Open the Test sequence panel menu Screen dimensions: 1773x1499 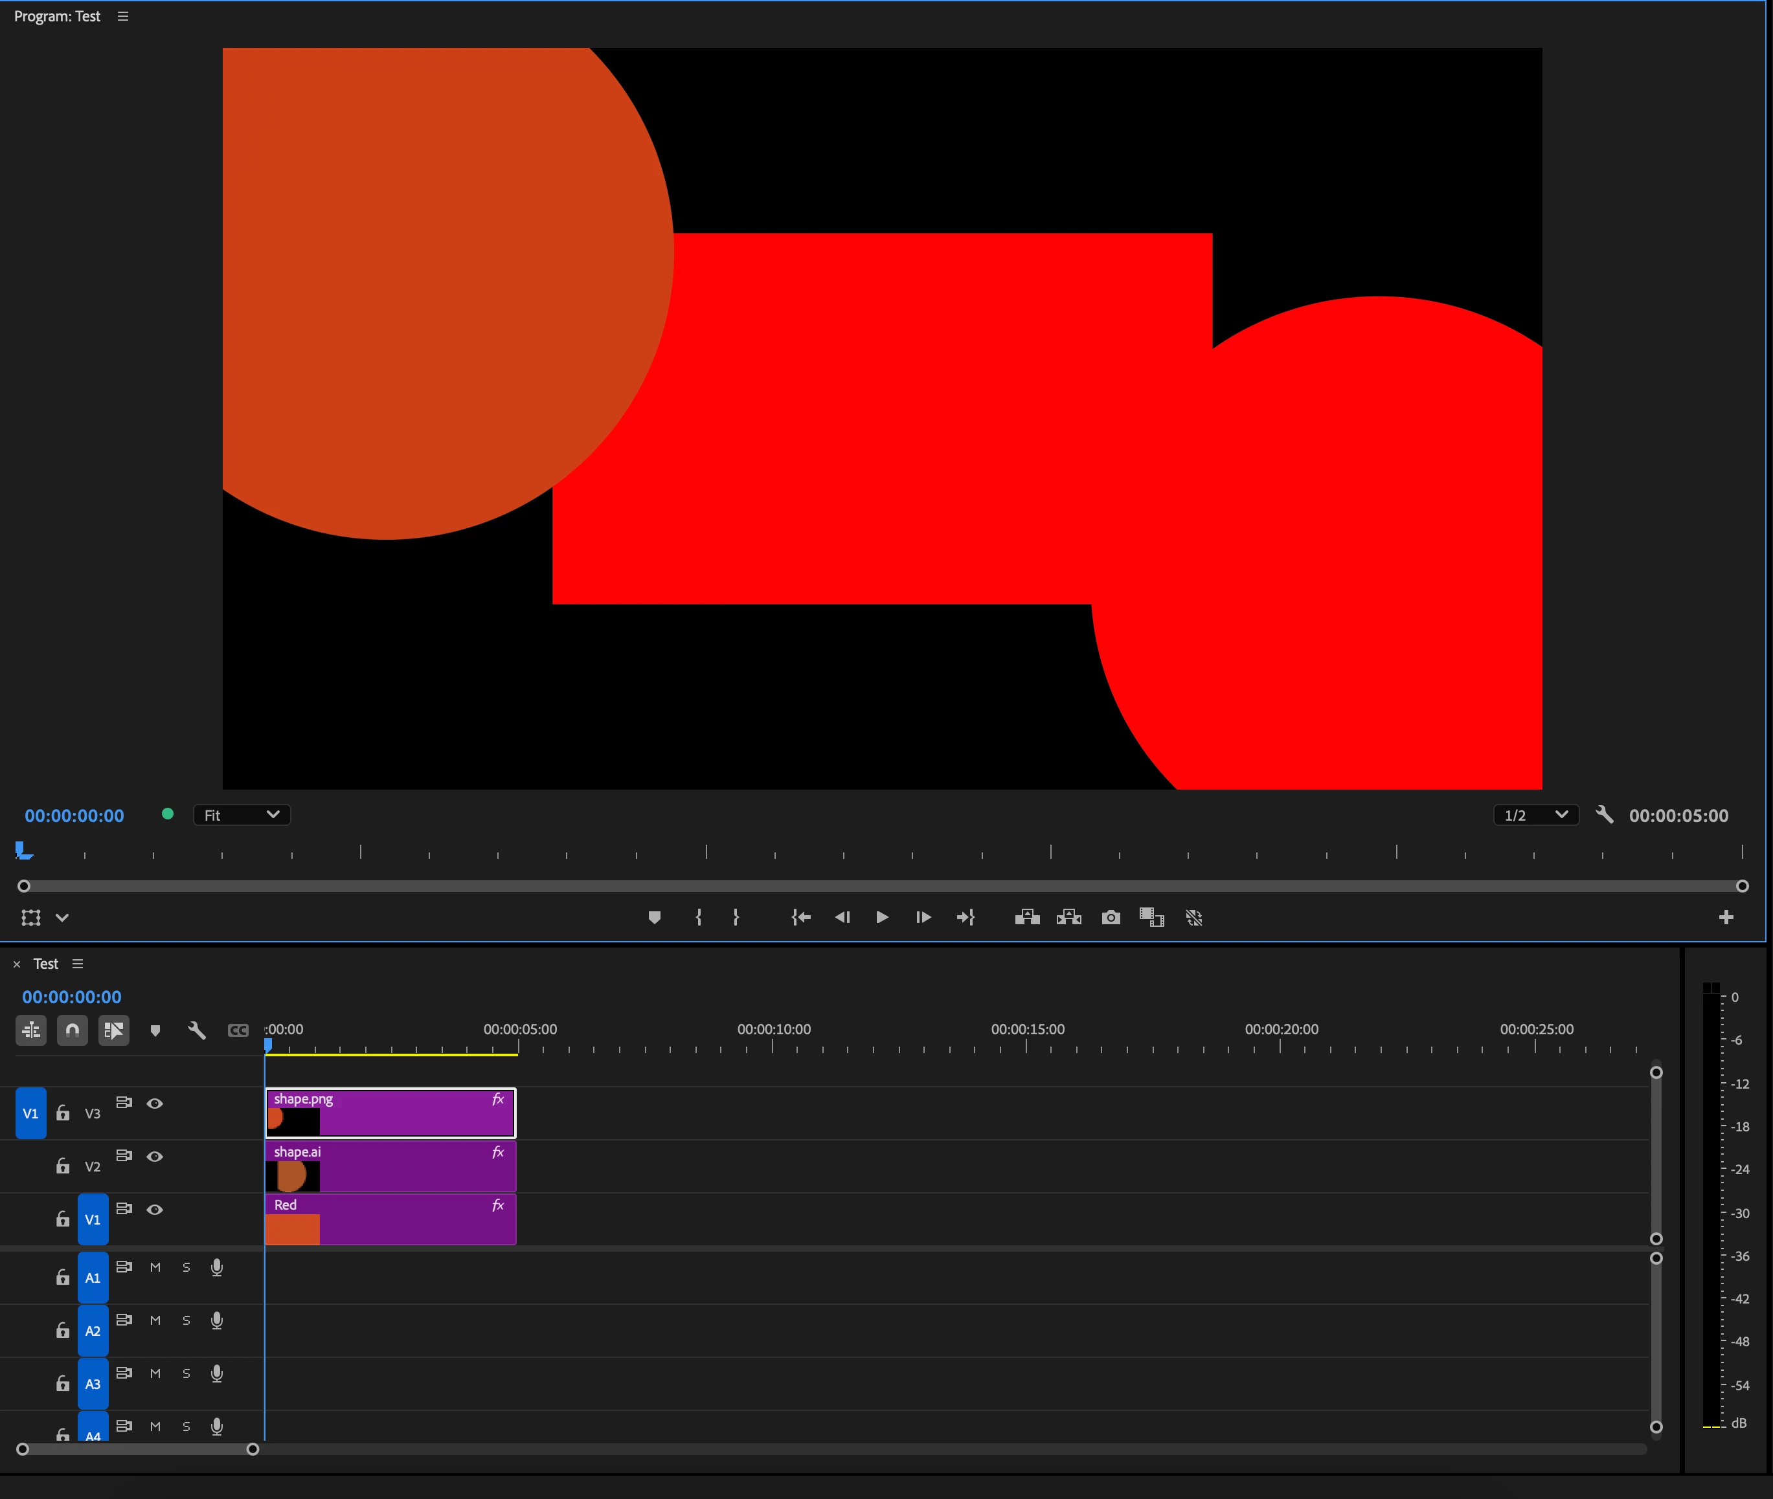tap(78, 964)
